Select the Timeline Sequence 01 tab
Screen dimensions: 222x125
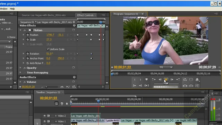[x=48, y=92]
